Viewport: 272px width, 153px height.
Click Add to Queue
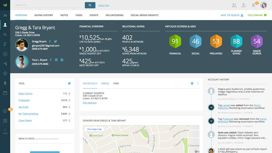tap(232, 15)
